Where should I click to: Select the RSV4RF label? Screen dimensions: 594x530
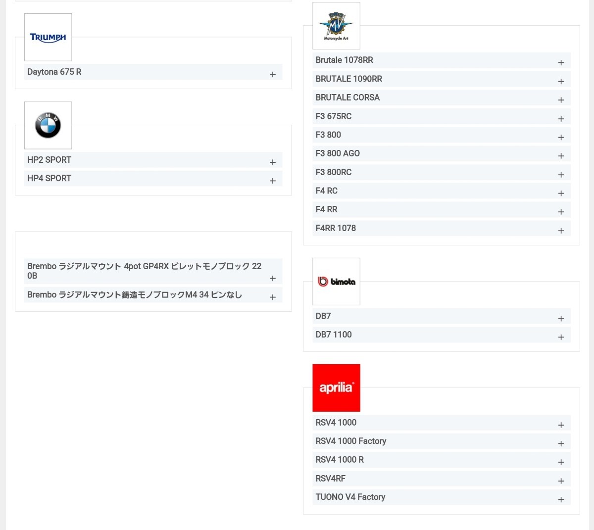click(331, 479)
